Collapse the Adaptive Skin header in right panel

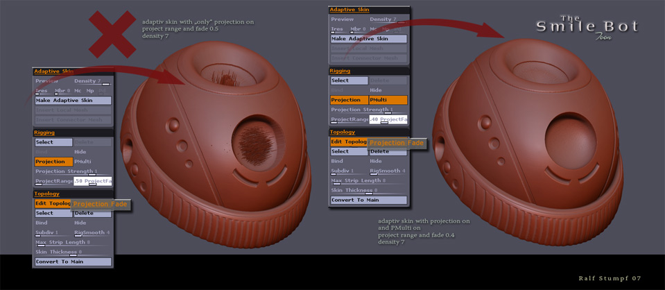[x=349, y=9]
